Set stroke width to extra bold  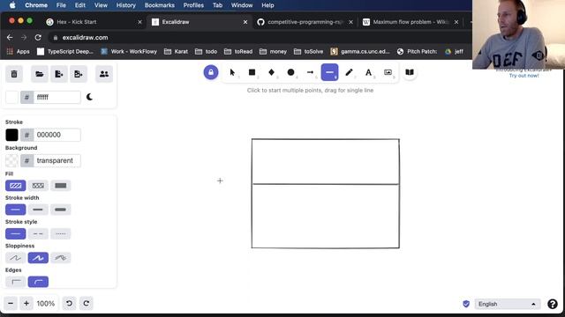click(x=61, y=210)
